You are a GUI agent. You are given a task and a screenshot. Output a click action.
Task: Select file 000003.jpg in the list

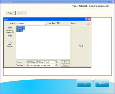pos(21,27)
